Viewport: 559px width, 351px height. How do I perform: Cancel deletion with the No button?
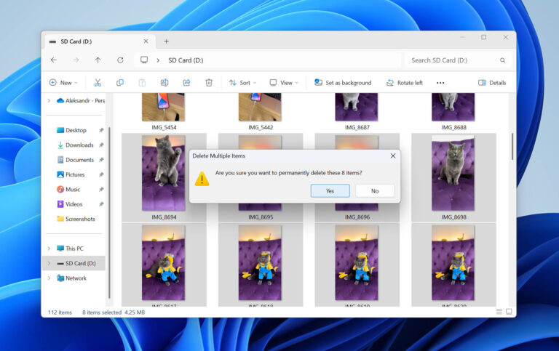click(375, 191)
